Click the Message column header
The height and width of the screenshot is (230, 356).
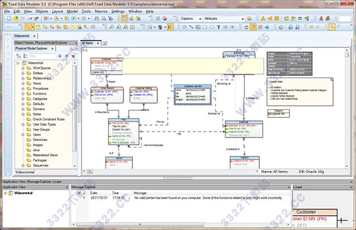tap(140, 193)
